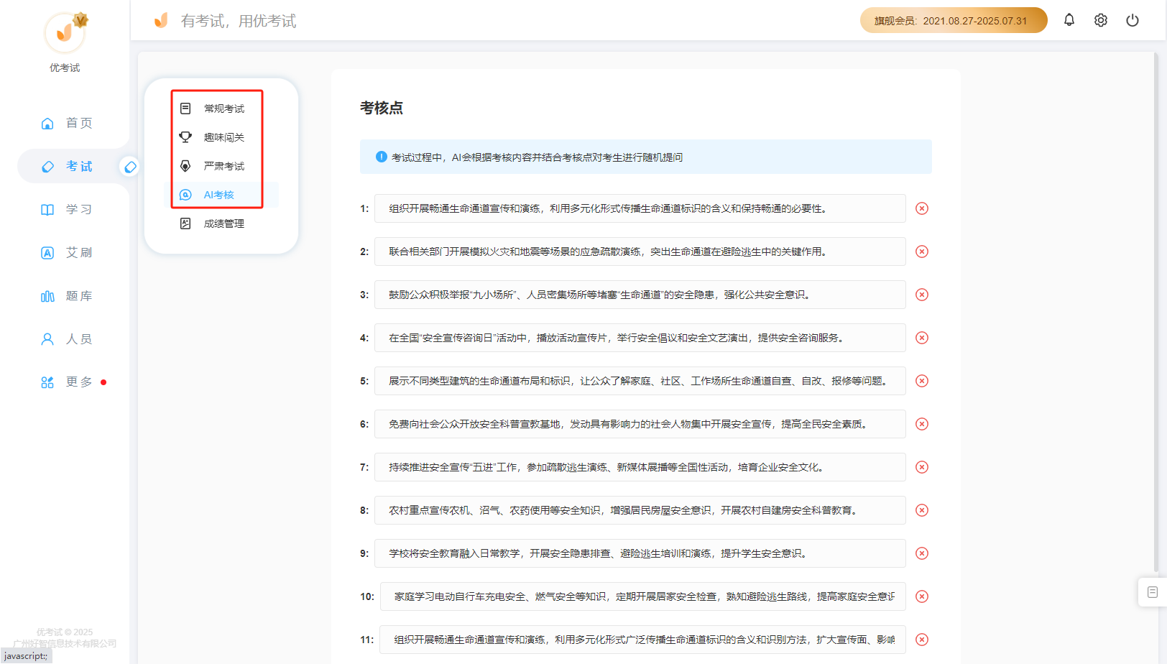Select 常规考试 in the submenu

[223, 109]
